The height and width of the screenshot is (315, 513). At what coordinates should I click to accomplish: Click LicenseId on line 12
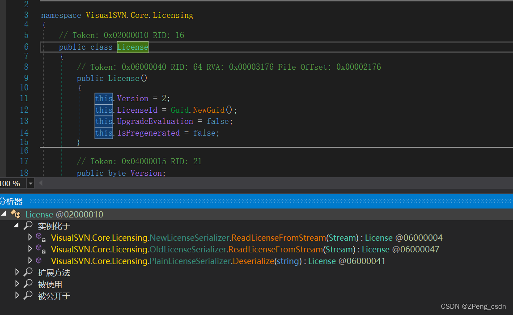(x=137, y=110)
